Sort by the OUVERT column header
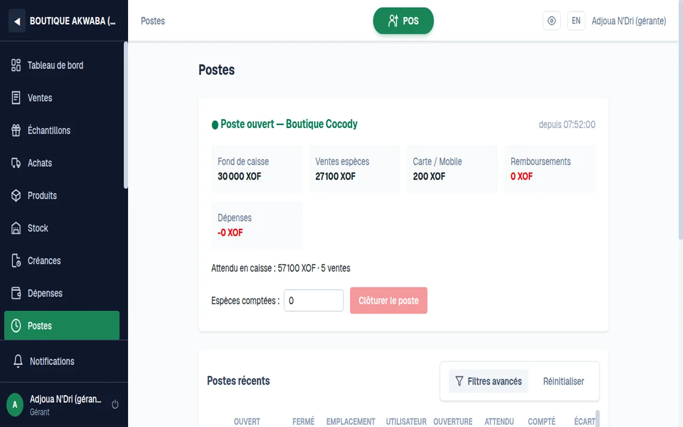The height and width of the screenshot is (427, 683). tap(247, 422)
